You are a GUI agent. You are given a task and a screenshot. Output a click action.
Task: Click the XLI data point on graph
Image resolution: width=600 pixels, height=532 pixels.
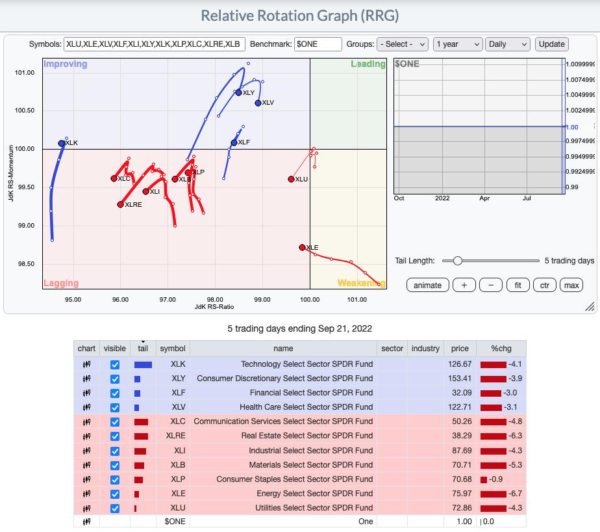145,191
